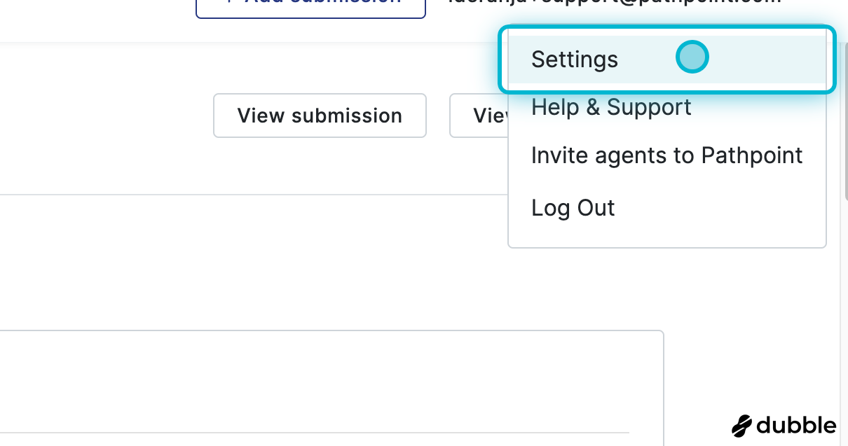
Task: Click the word Out in Log Out
Action: coord(596,208)
